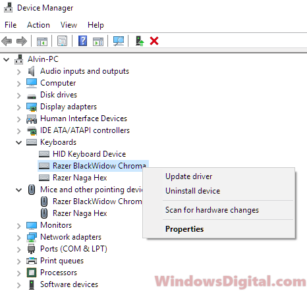The width and height of the screenshot is (307, 291).
Task: Select Razer BlackWidow Chroma under Mice
Action: click(98, 201)
